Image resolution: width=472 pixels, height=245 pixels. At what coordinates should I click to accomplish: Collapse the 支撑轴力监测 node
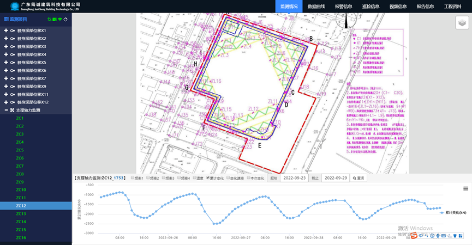click(x=5, y=110)
